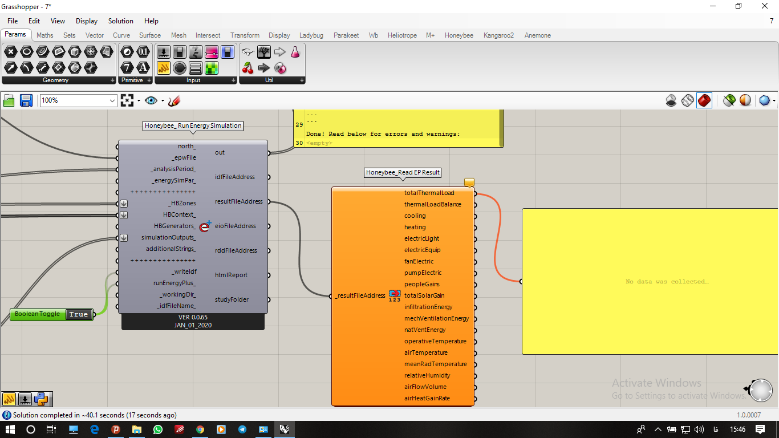The width and height of the screenshot is (779, 438).
Task: Choose the Panel component yellow icon
Action: tap(164, 68)
